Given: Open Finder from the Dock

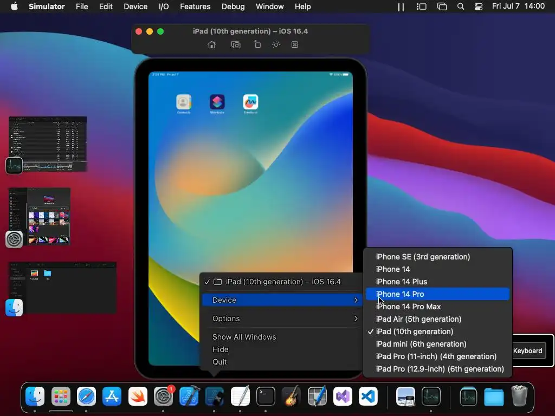Looking at the screenshot, I should tap(35, 396).
